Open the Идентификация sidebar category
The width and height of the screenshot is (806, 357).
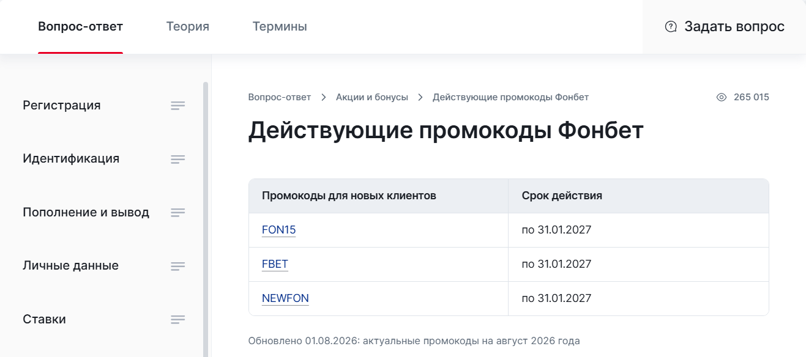71,159
